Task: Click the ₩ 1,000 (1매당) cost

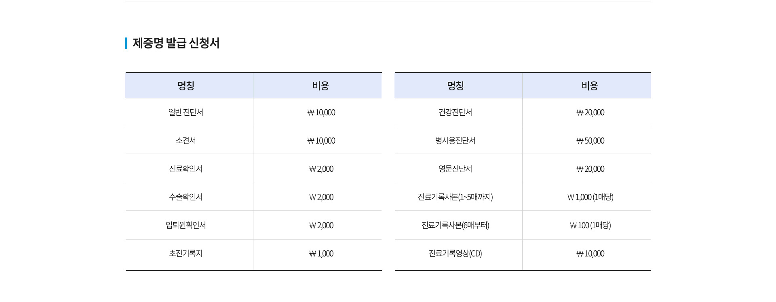Action: (x=590, y=197)
